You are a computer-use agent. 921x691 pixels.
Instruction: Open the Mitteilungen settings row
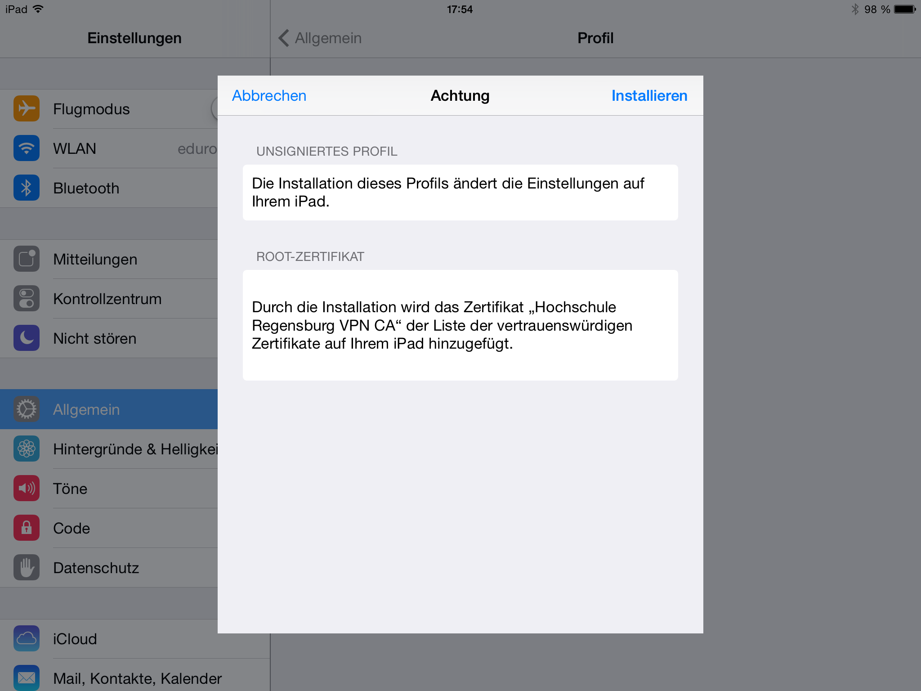109,259
